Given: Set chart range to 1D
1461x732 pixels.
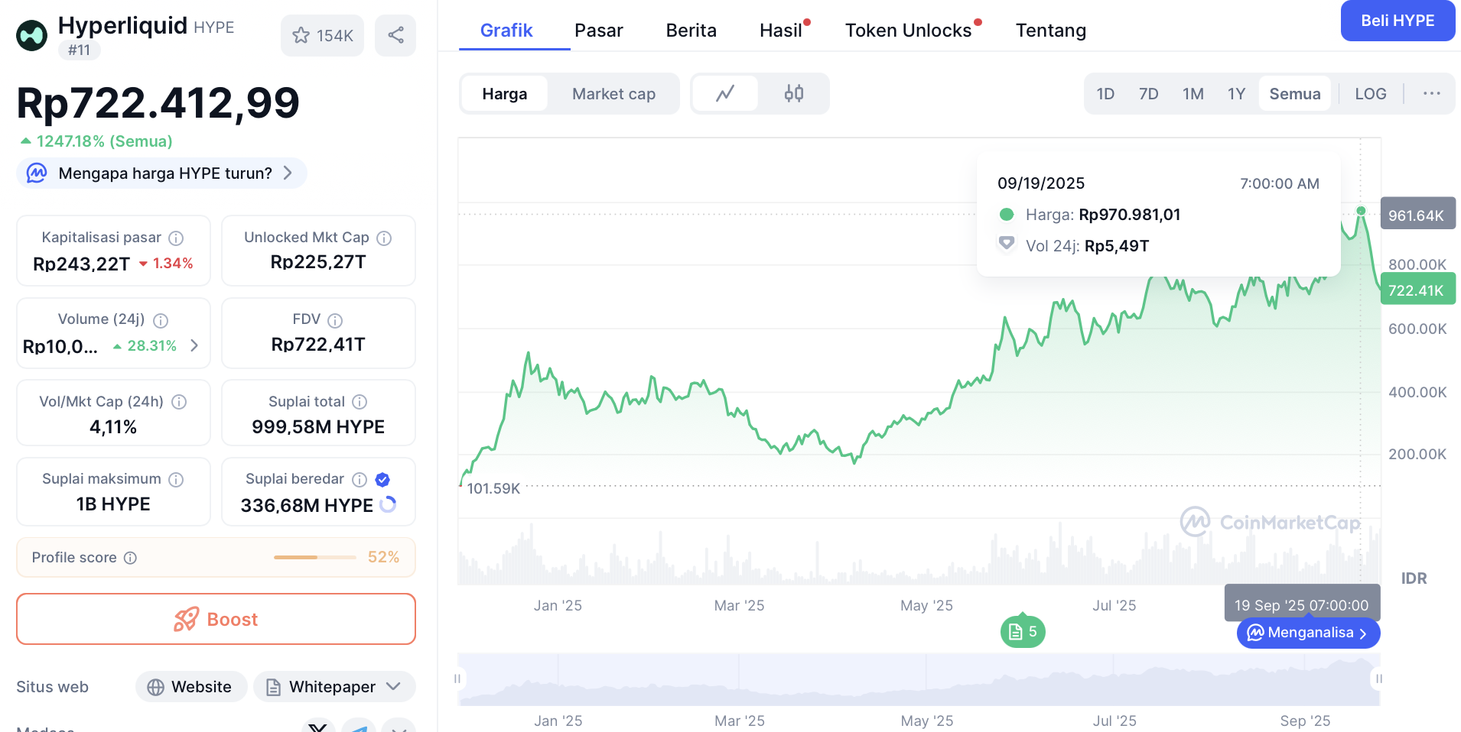Looking at the screenshot, I should click(x=1105, y=93).
